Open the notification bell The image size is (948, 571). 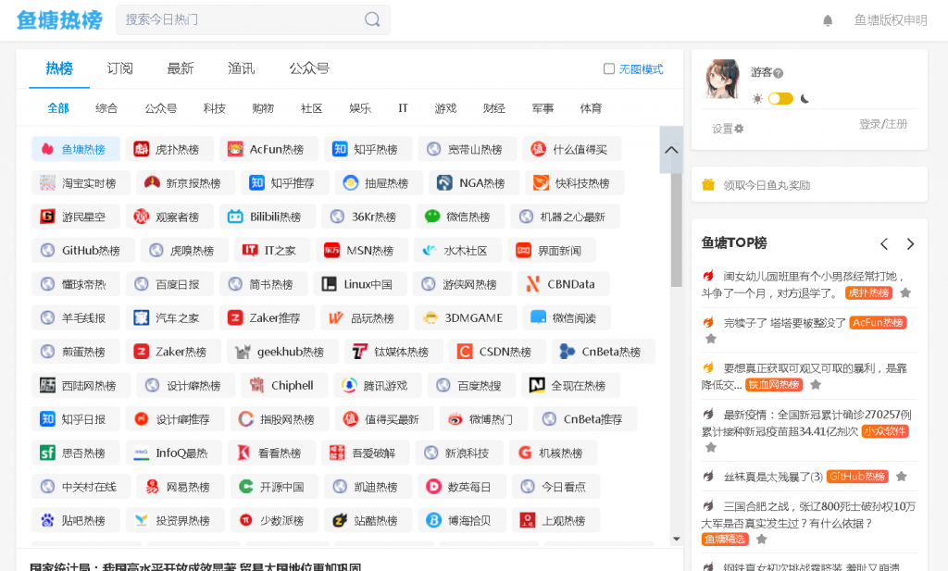coord(829,20)
